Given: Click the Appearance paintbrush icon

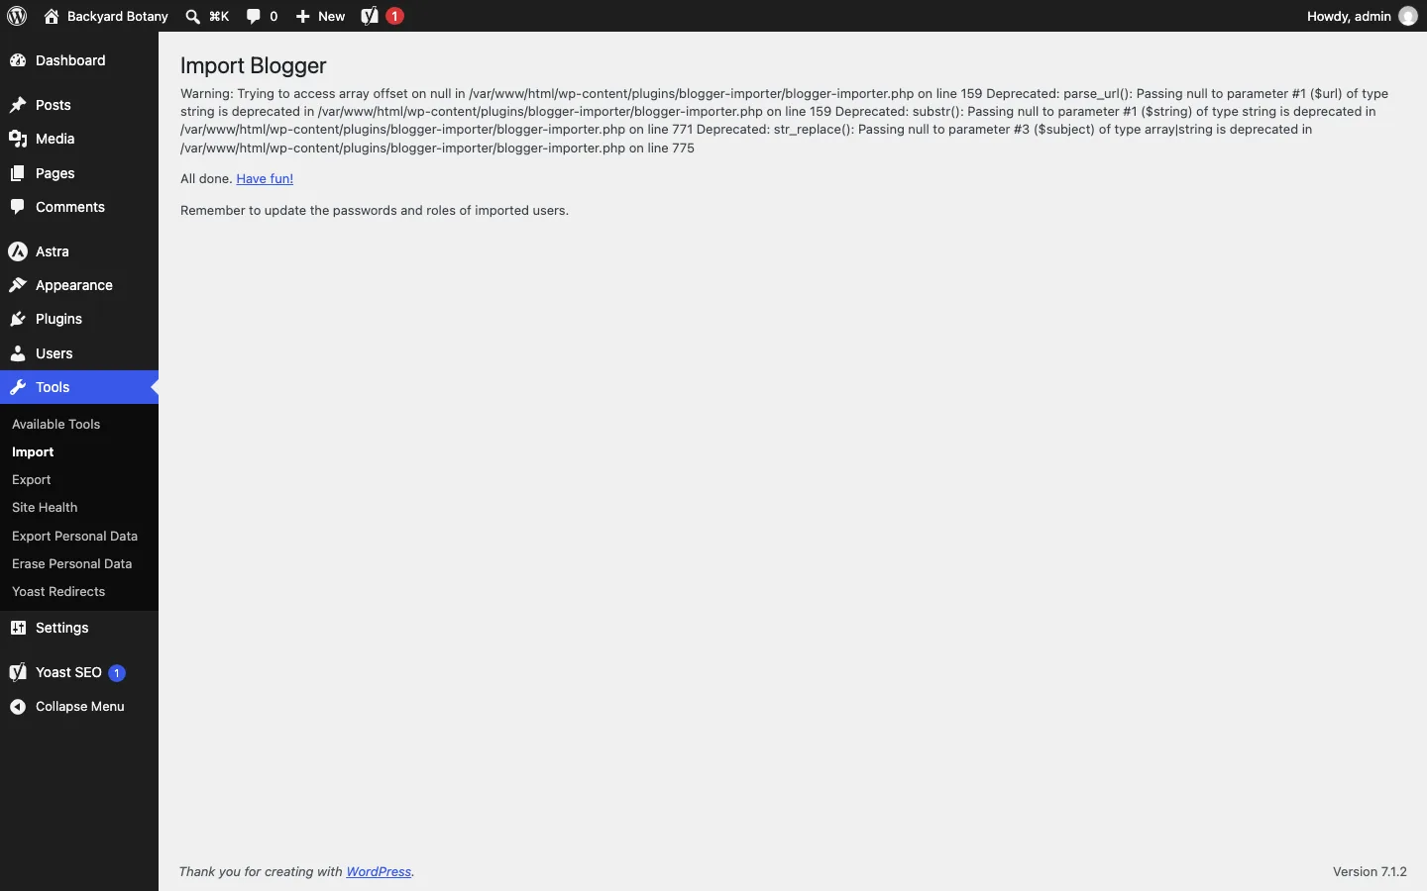Looking at the screenshot, I should pyautogui.click(x=18, y=286).
